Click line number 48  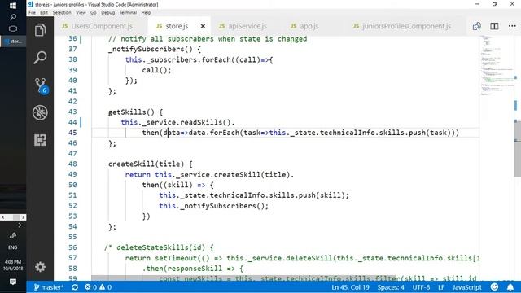(x=72, y=164)
